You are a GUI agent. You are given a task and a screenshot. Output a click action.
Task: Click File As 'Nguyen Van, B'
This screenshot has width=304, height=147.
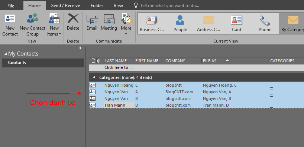(217, 98)
